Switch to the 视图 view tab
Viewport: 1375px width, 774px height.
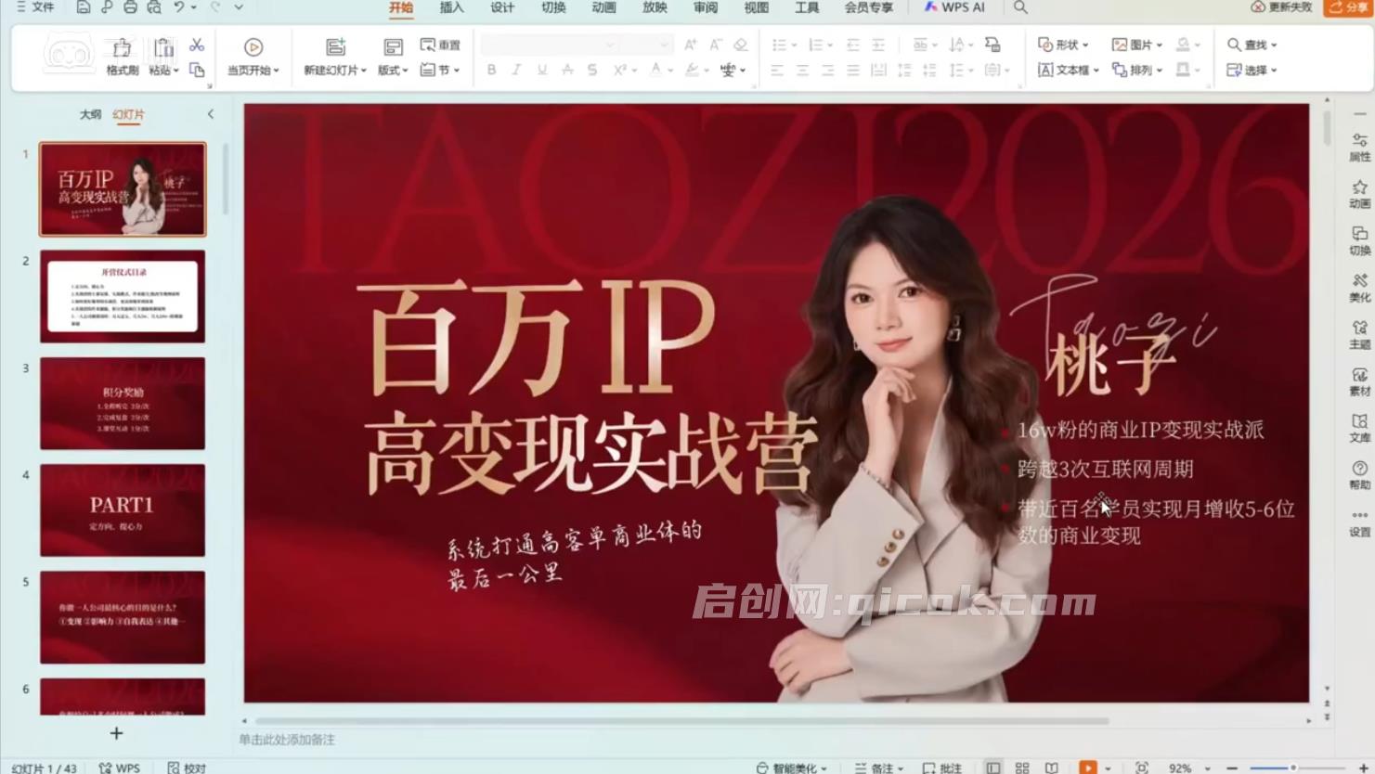[x=756, y=7]
